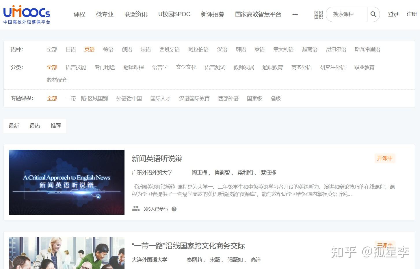Click the 开课中 badge on 新闻英语听说辩 course
Image resolution: width=420 pixels, height=269 pixels.
click(x=385, y=158)
